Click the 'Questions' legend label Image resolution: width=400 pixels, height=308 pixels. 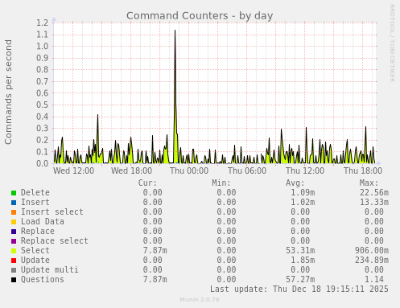[x=43, y=279]
